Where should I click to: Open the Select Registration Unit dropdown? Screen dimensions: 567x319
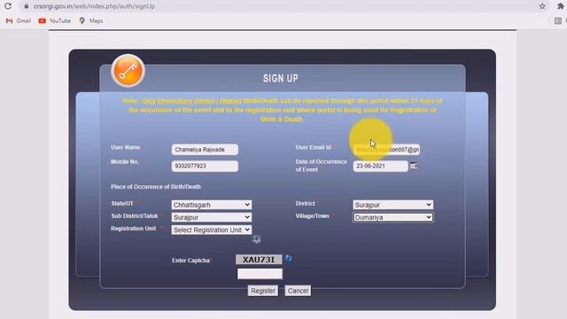(211, 230)
